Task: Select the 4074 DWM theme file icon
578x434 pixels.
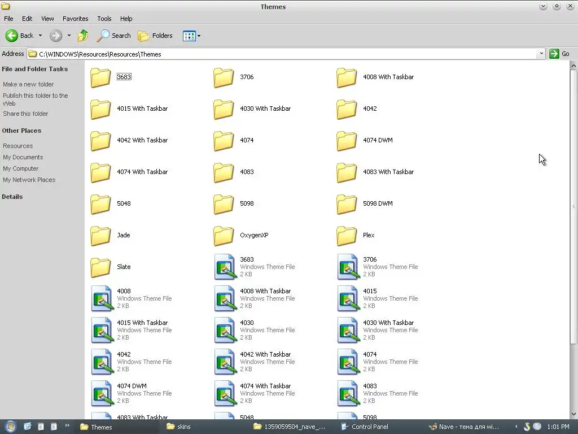Action: pyautogui.click(x=102, y=393)
